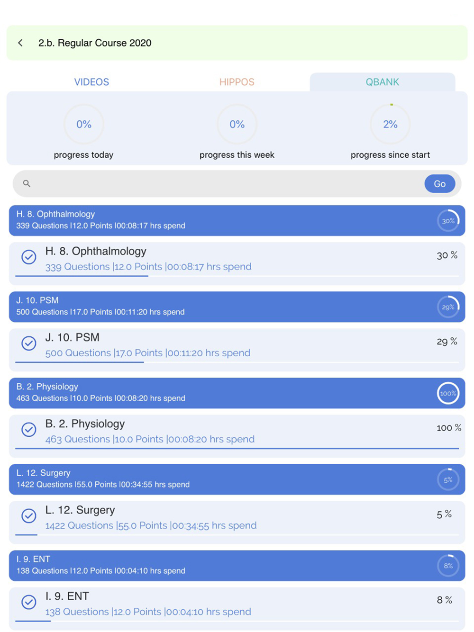The image size is (474, 632).
Task: Click the PSM progress bar
Action: click(237, 362)
